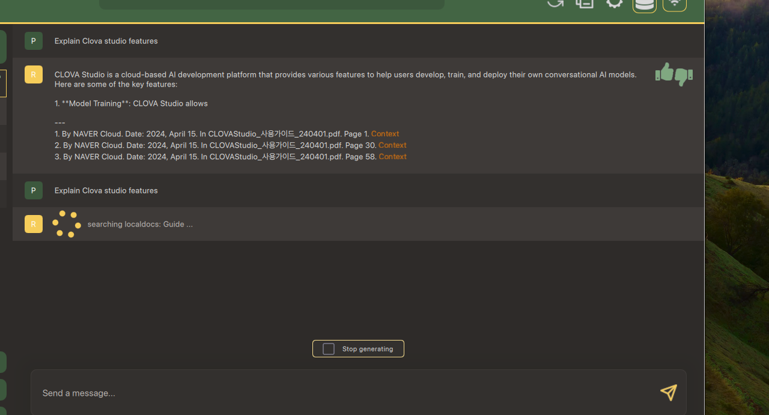Open settings with the gear icon
The image size is (769, 415).
(x=614, y=3)
